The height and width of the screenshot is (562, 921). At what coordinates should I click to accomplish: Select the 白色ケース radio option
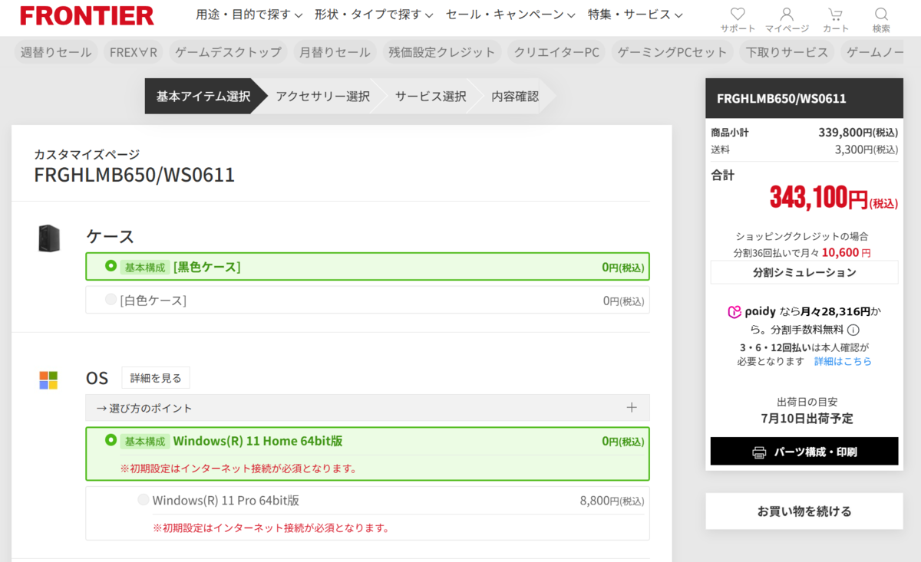click(111, 300)
